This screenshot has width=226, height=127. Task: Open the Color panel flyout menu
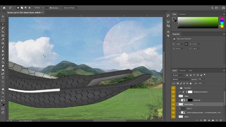click(224, 14)
